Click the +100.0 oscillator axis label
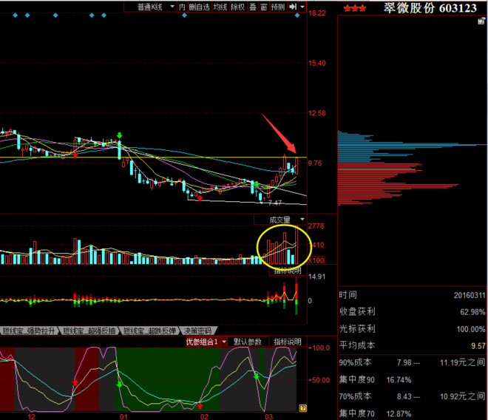The width and height of the screenshot is (488, 420). coord(319,348)
